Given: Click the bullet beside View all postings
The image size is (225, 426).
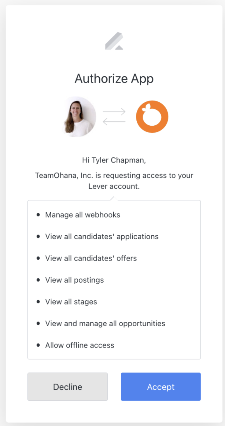Looking at the screenshot, I should pos(38,280).
